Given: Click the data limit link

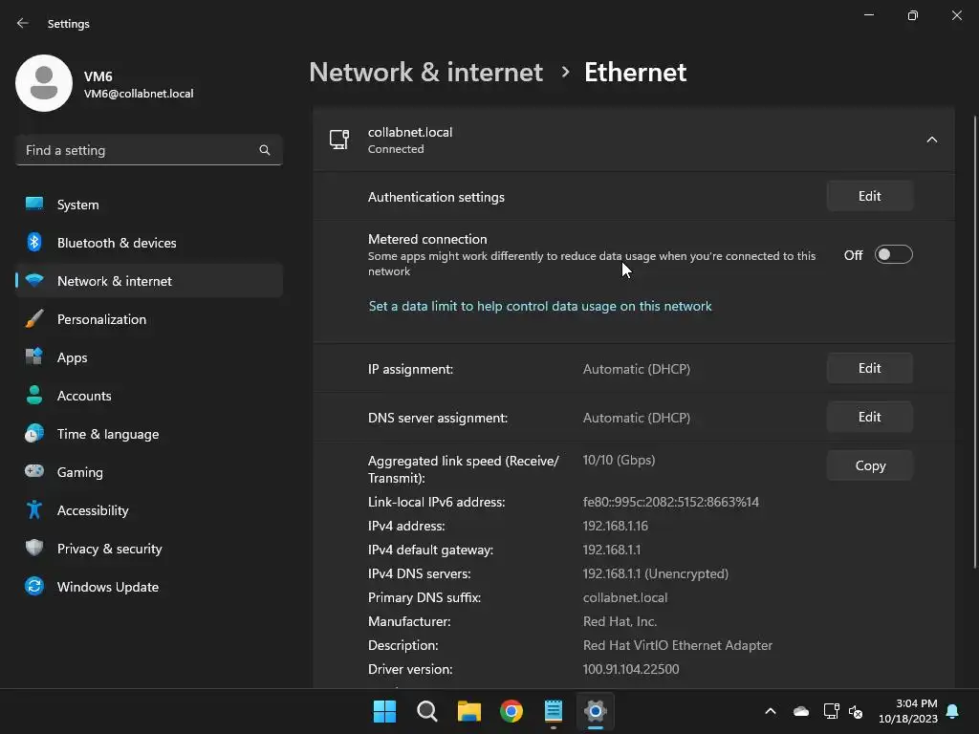Looking at the screenshot, I should [x=540, y=307].
